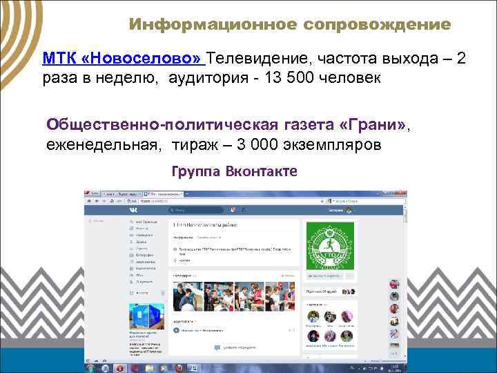The width and height of the screenshot is (497, 373).
Task: Click the browser search box at right
Action: click(x=365, y=201)
